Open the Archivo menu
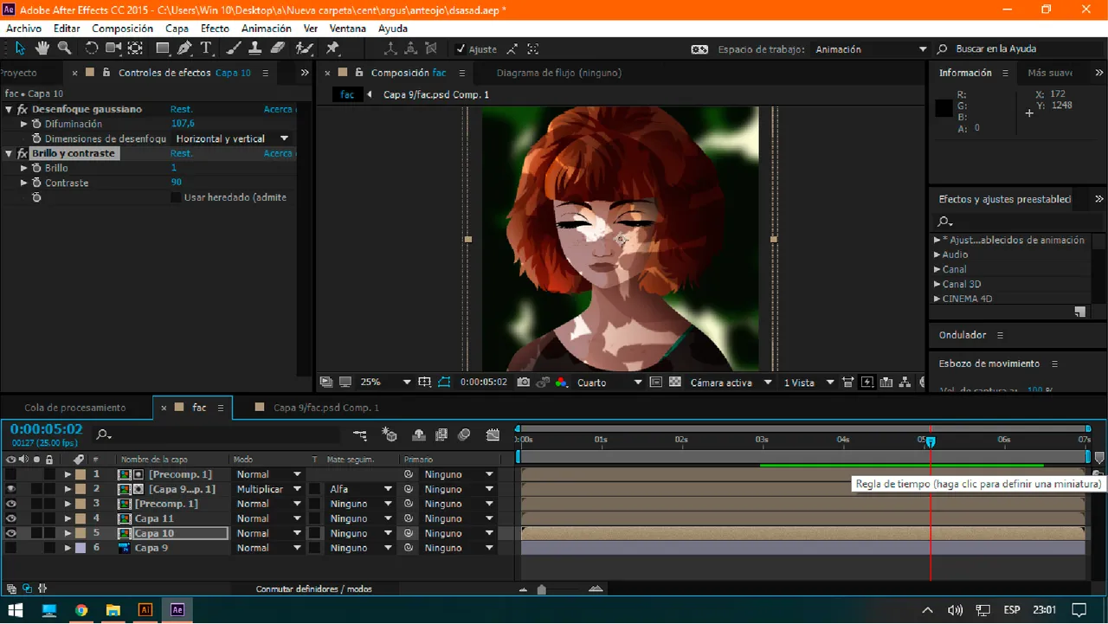Screen dimensions: 1108x624 24,29
